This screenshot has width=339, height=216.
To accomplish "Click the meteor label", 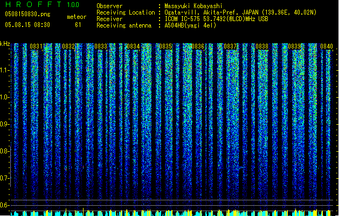I will point(77,17).
